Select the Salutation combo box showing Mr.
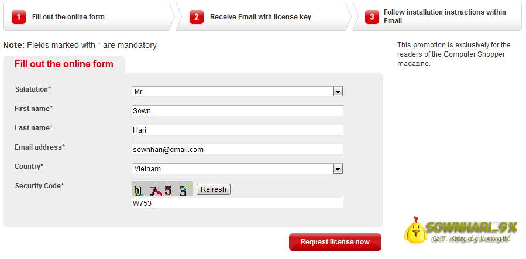 tap(238, 92)
